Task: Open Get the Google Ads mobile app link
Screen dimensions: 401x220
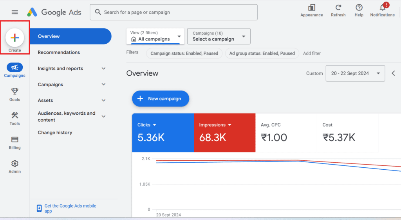Action: [70, 208]
